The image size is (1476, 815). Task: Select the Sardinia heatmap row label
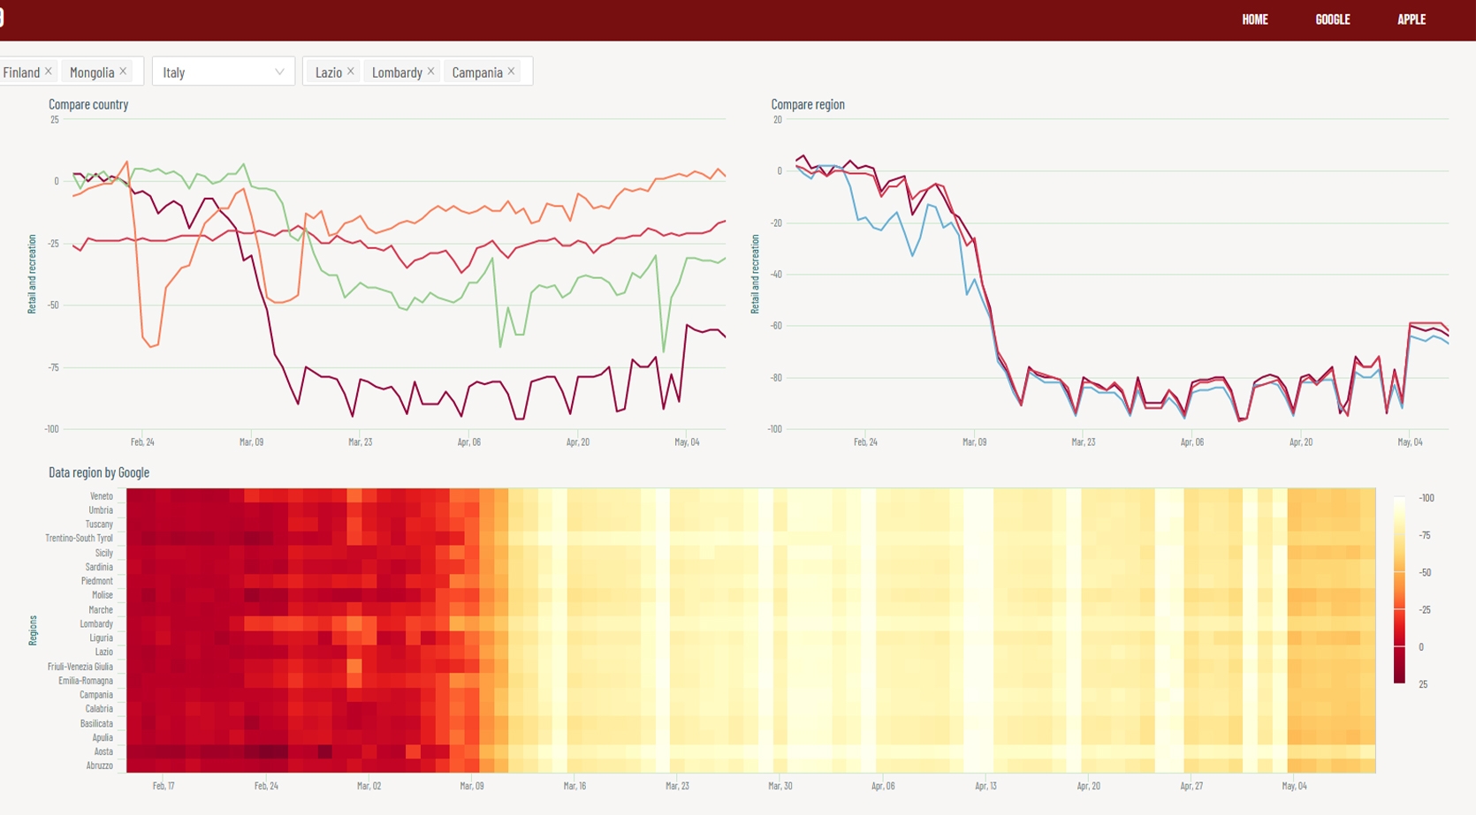99,567
